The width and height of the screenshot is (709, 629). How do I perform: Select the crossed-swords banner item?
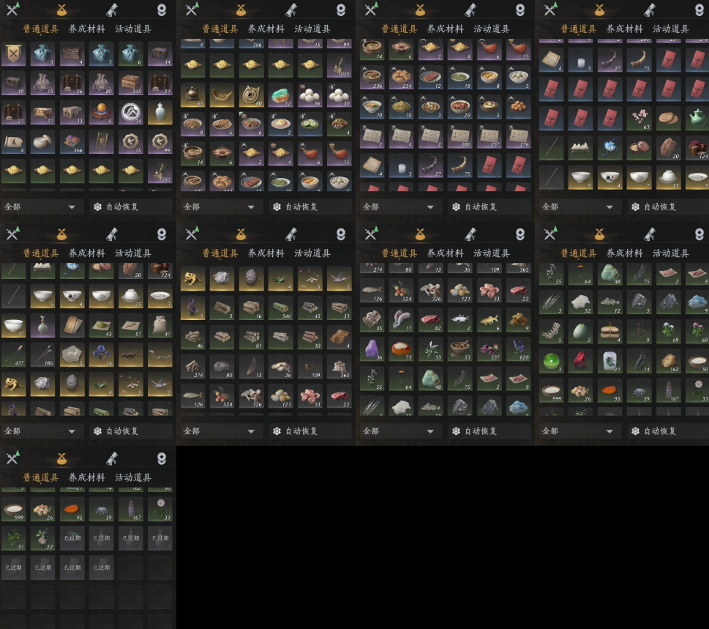[14, 54]
